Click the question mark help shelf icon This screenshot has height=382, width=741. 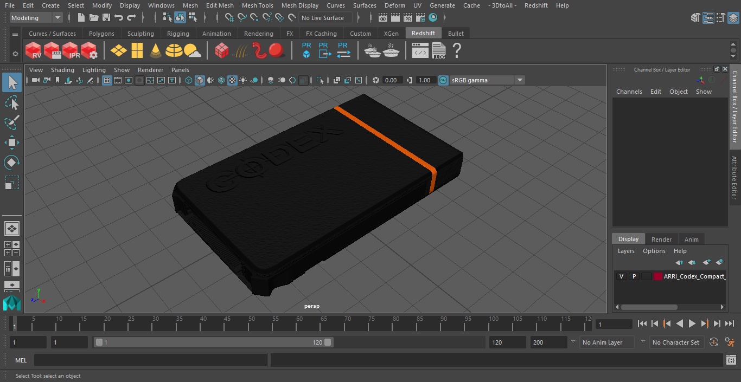[457, 51]
